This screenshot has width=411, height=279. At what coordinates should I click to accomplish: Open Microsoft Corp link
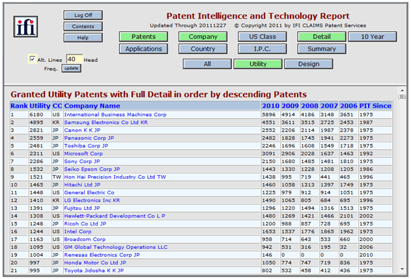coord(83,154)
